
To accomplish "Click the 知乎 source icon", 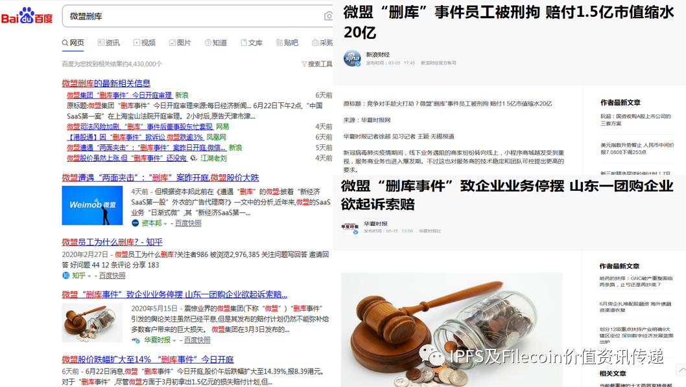I will coord(65,276).
